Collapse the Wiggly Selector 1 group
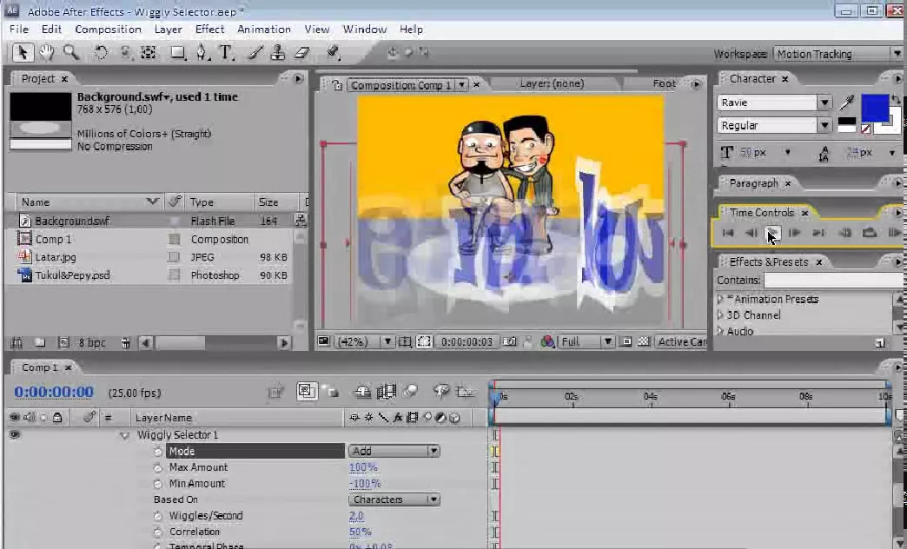This screenshot has height=549, width=907. tap(124, 435)
